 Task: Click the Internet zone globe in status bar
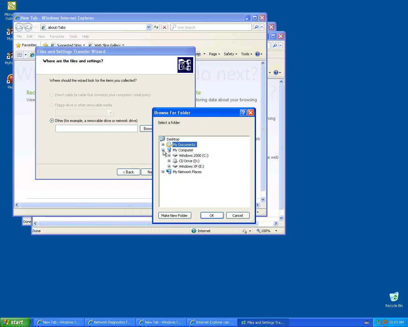pos(194,231)
